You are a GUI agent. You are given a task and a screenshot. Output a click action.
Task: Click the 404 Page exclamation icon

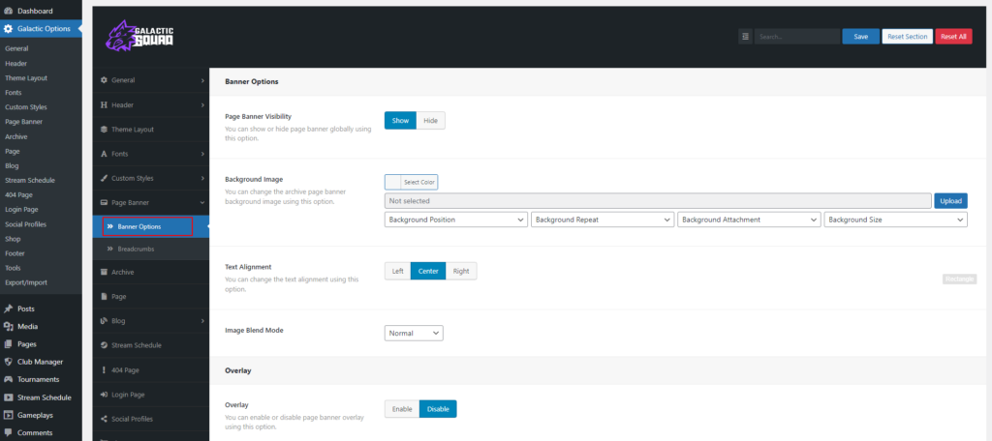point(105,370)
